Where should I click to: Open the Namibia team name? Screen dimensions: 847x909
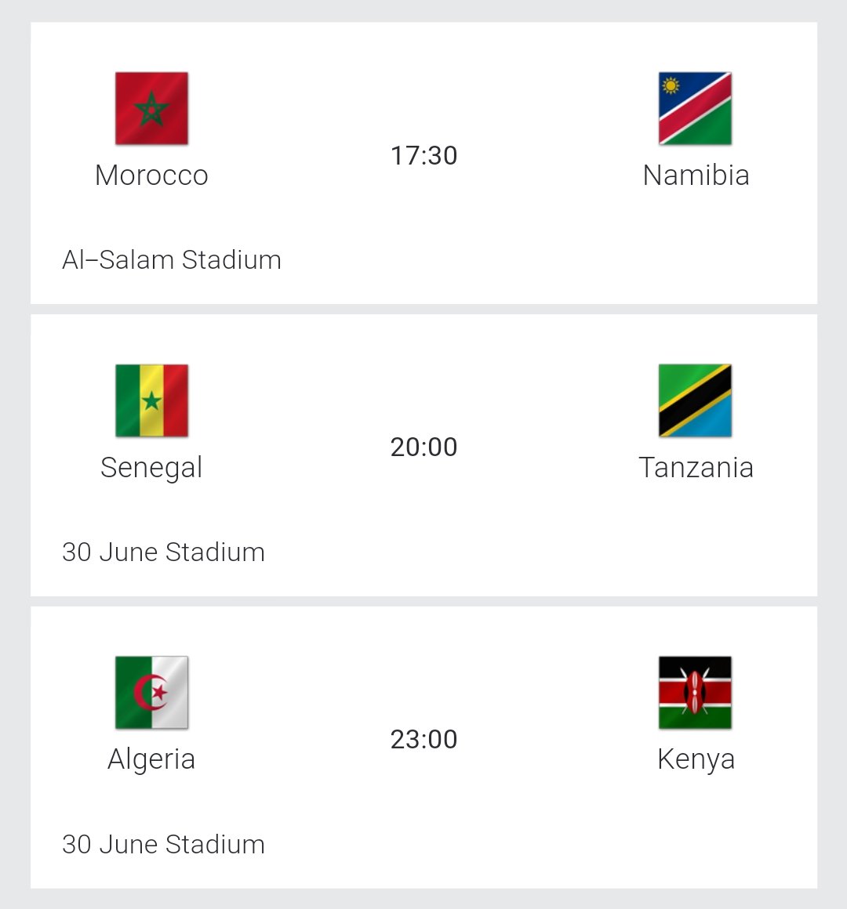(696, 176)
